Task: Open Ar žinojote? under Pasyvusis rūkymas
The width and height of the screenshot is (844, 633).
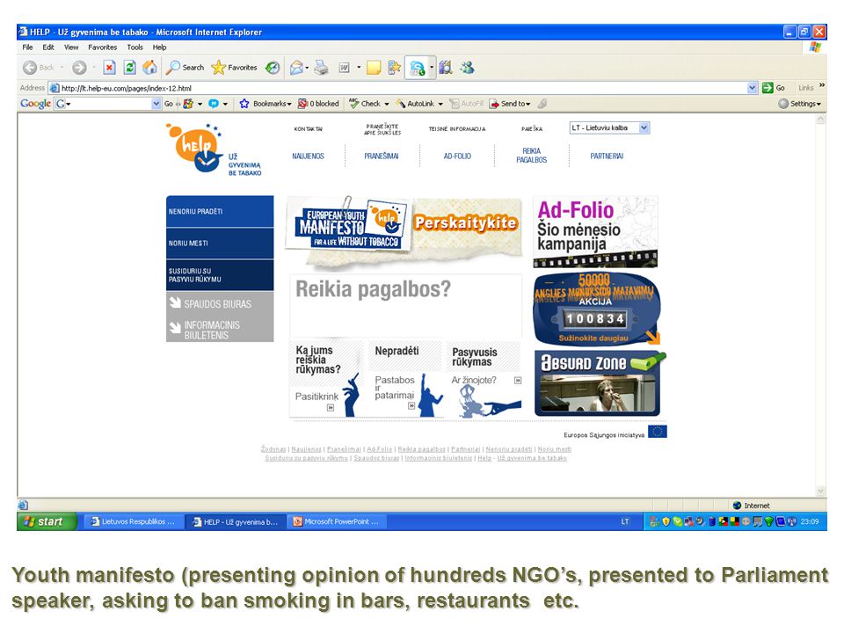Action: click(x=474, y=380)
